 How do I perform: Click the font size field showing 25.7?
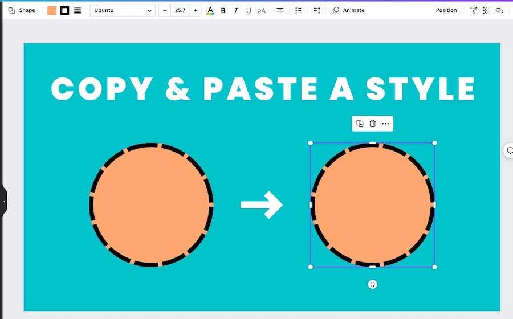(x=180, y=10)
